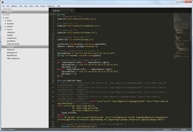Open the Project menu
Image resolution: width=193 pixels, height=132 pixels.
click(43, 6)
